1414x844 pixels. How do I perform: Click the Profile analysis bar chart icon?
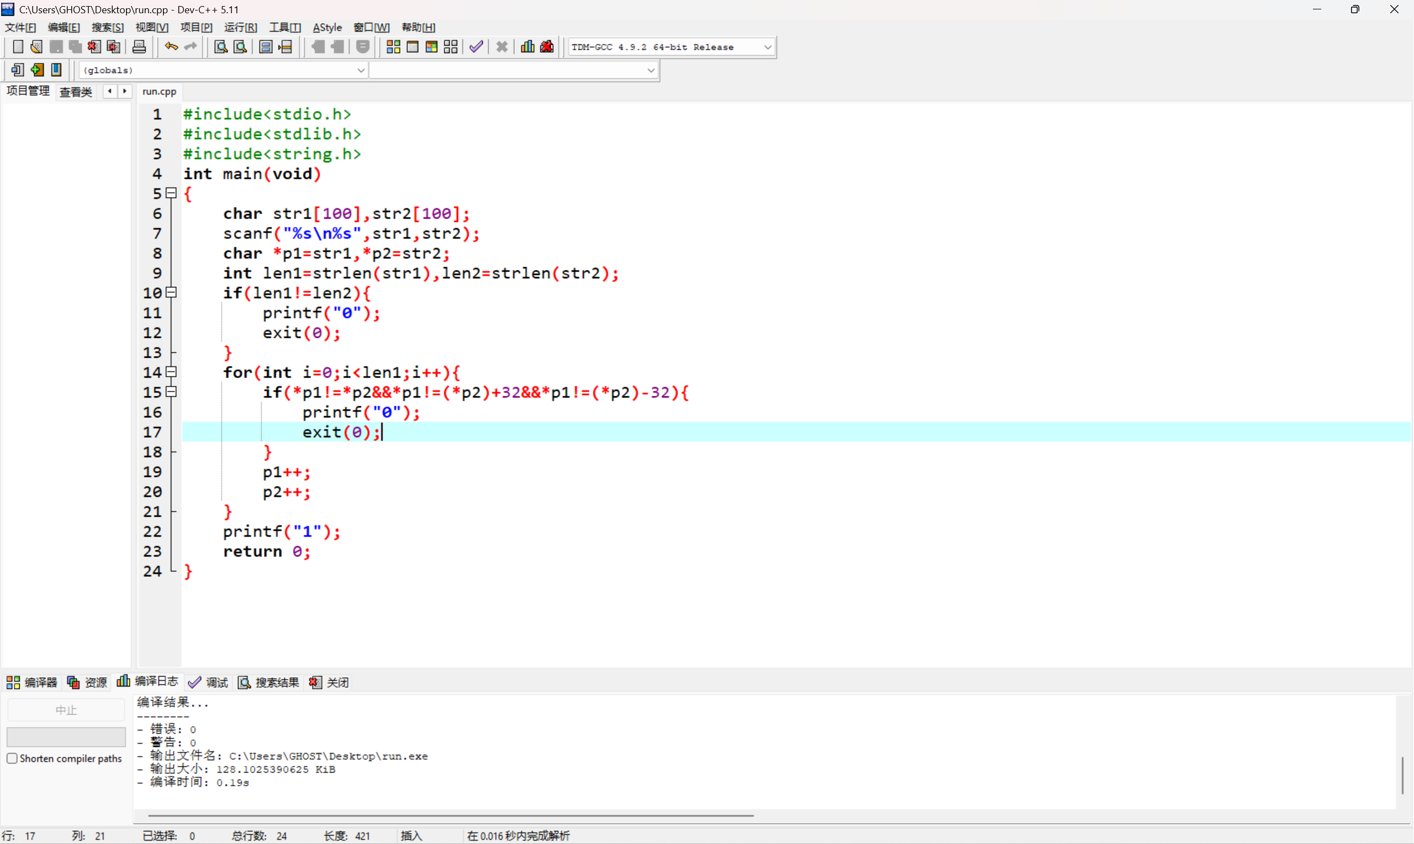pos(527,46)
